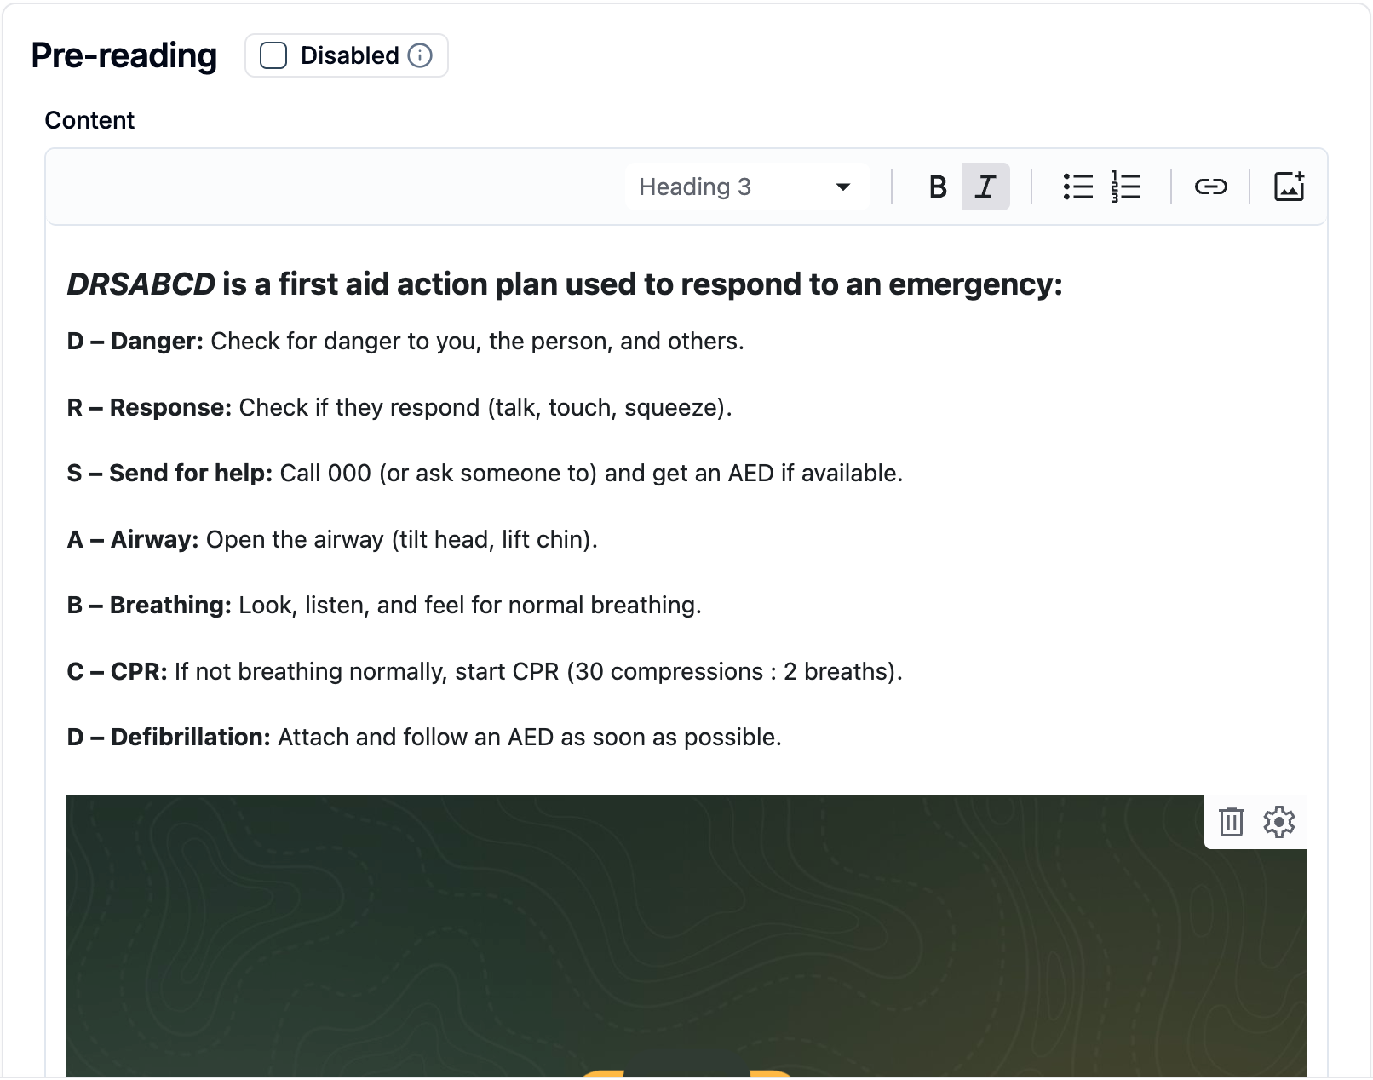Select the embedded dark green image
The width and height of the screenshot is (1373, 1080).
(x=686, y=935)
